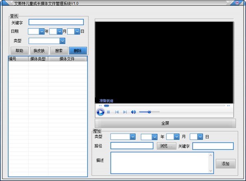
Task: Click the 帮助 button
Action: (19, 51)
